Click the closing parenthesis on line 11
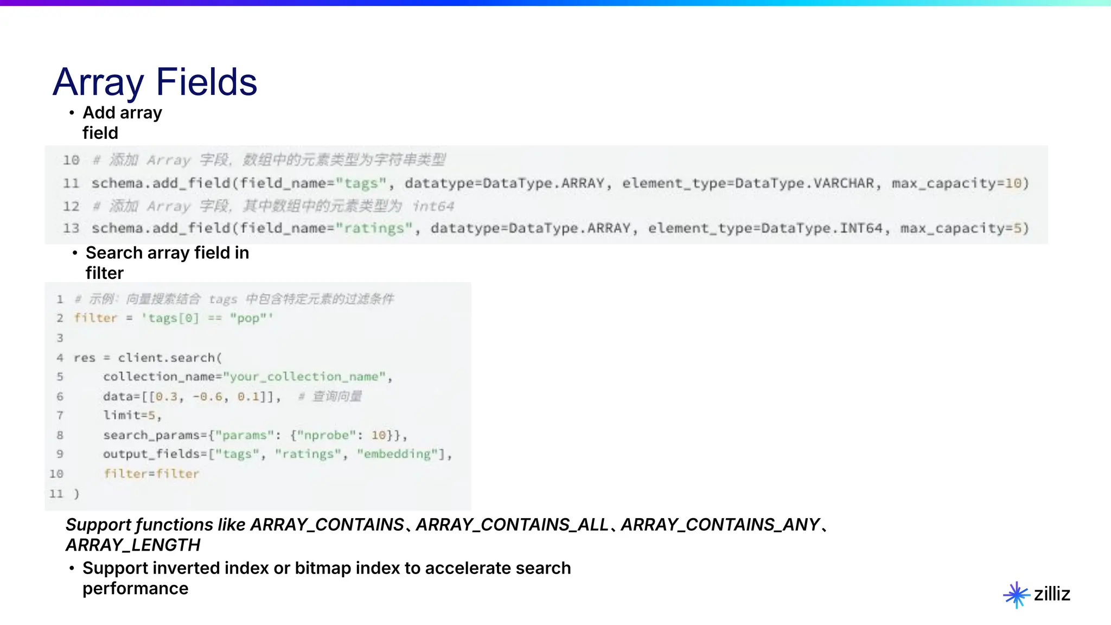 [76, 494]
